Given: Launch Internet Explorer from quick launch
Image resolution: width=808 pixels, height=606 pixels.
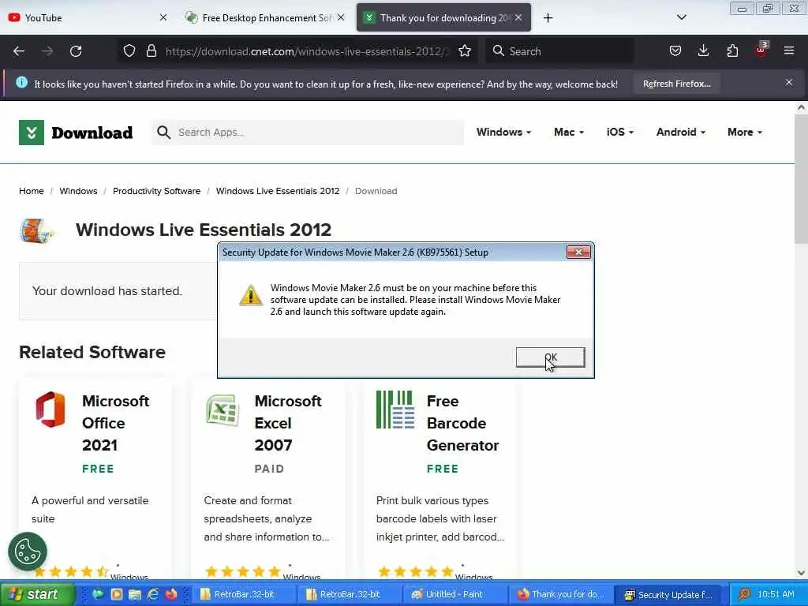Looking at the screenshot, I should click(x=152, y=594).
